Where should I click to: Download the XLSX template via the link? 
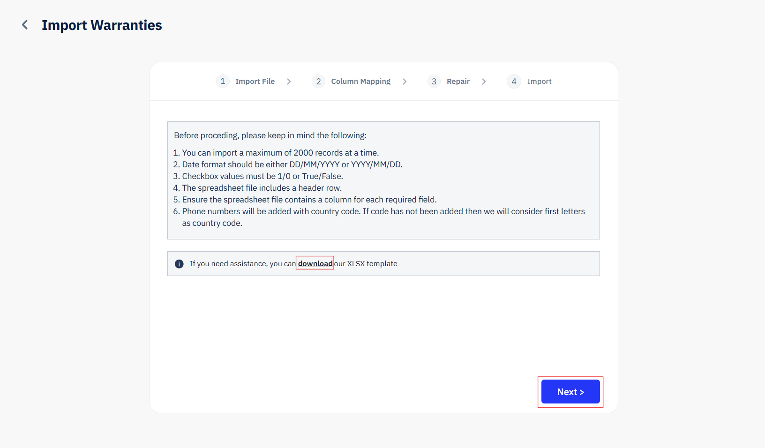tap(315, 263)
